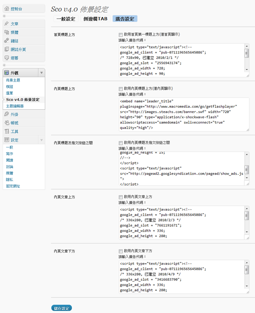Enable 啟用首頁第一標題上方 checkbox
The height and width of the screenshot is (313, 255).
(x=121, y=35)
